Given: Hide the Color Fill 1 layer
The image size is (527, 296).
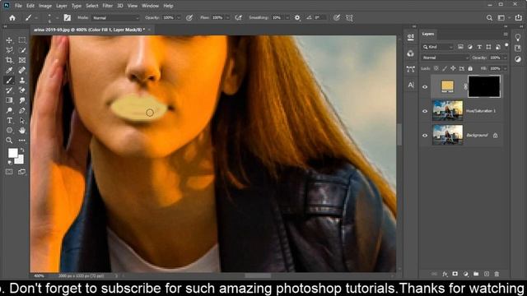Looking at the screenshot, I should (425, 87).
